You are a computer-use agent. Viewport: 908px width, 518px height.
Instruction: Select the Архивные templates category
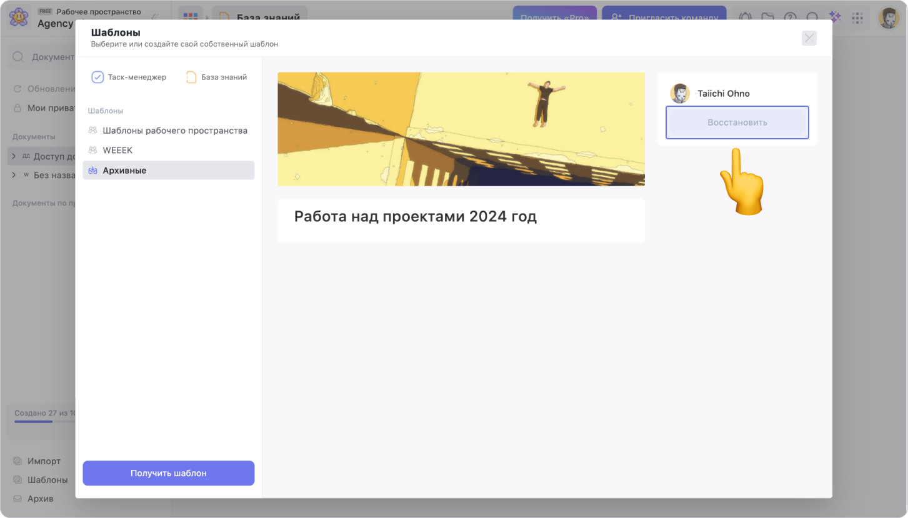(168, 171)
